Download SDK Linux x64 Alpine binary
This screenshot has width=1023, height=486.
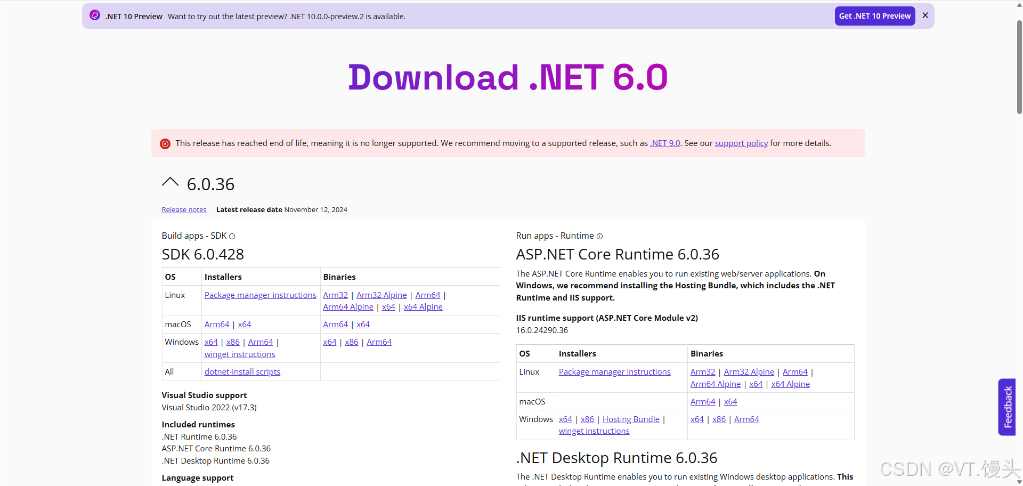click(423, 306)
